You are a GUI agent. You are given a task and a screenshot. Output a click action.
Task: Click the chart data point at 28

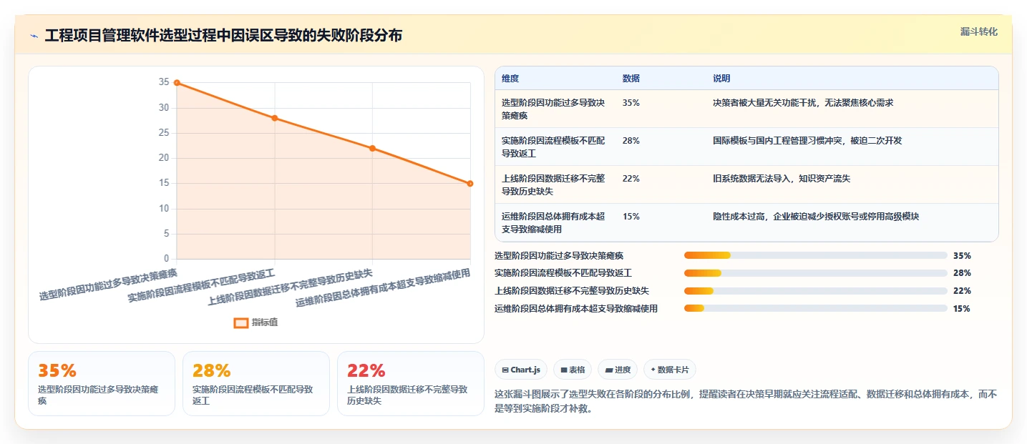275,118
